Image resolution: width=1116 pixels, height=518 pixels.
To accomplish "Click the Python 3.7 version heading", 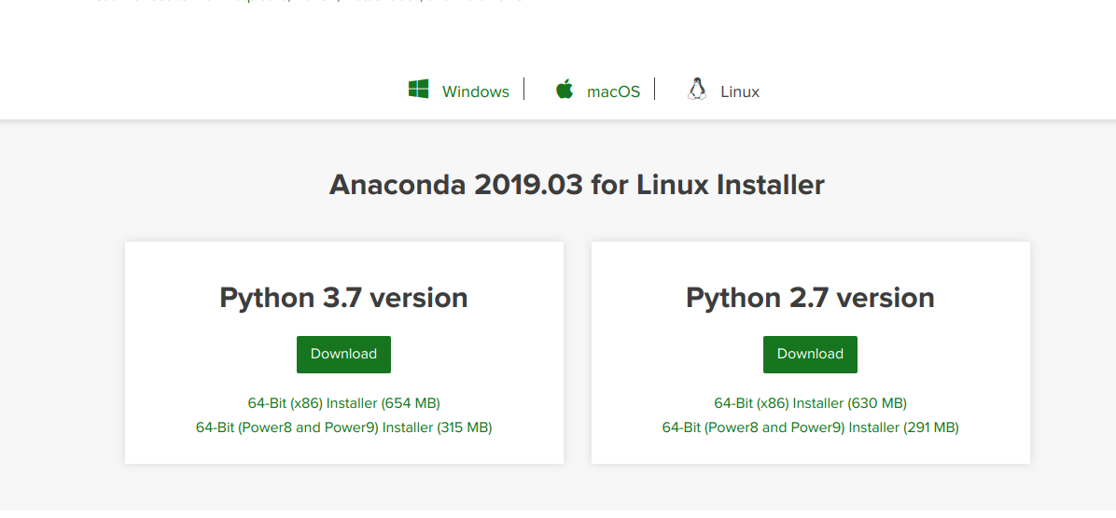I will (343, 298).
